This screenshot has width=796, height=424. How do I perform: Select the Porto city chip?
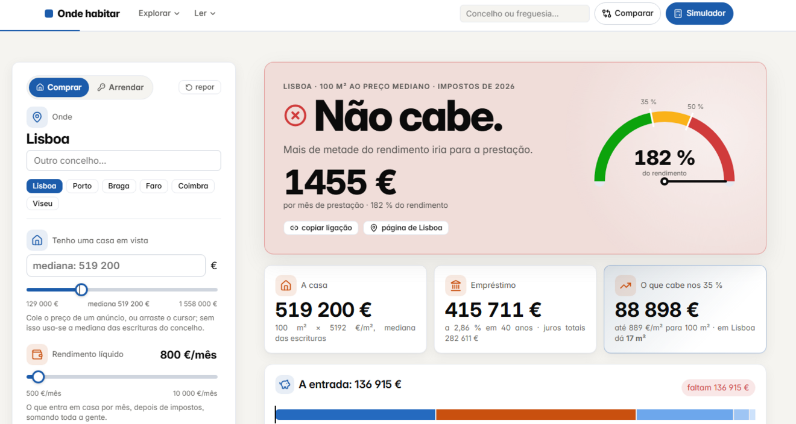(x=82, y=186)
